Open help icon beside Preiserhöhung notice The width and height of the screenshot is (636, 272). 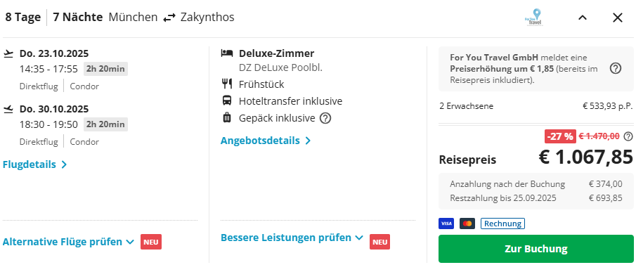click(616, 68)
